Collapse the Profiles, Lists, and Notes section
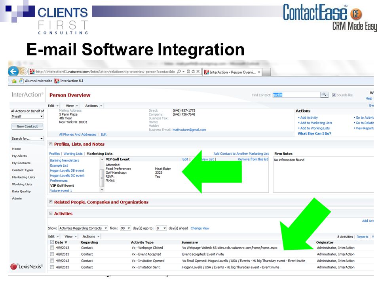Image resolution: width=380 pixels, height=285 pixels. [51, 144]
